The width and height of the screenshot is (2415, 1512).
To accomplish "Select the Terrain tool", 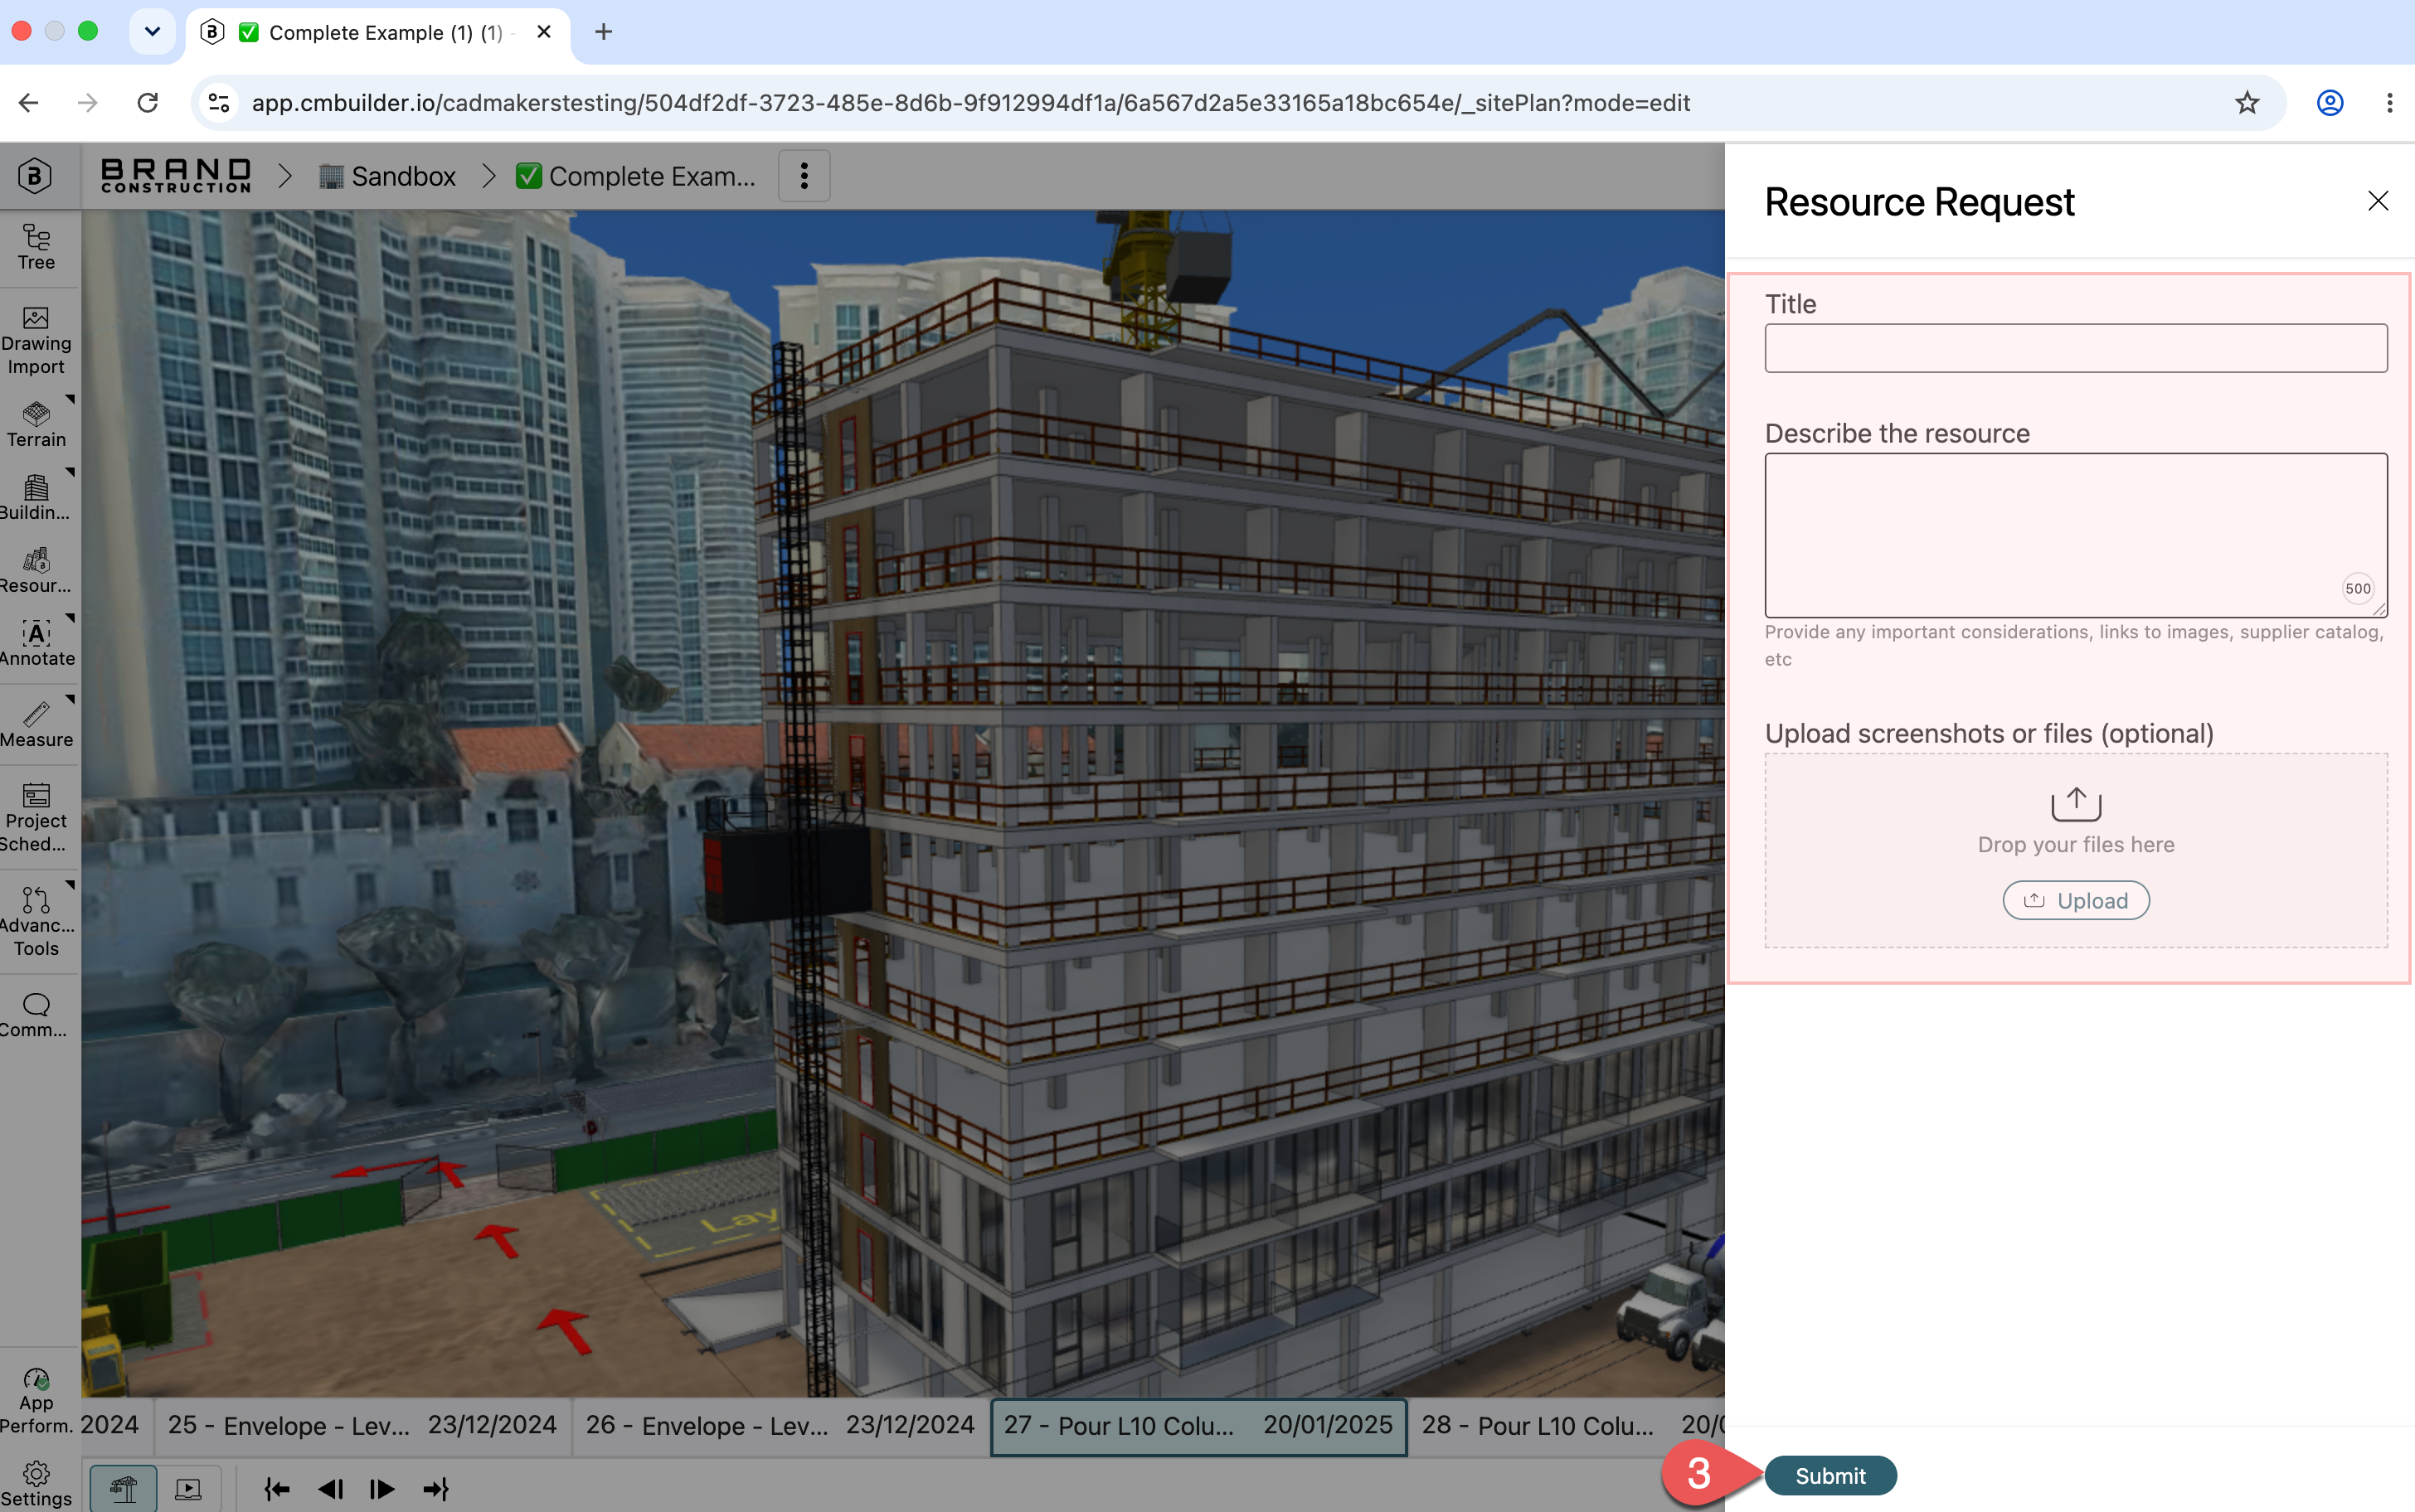I will pyautogui.click(x=36, y=424).
